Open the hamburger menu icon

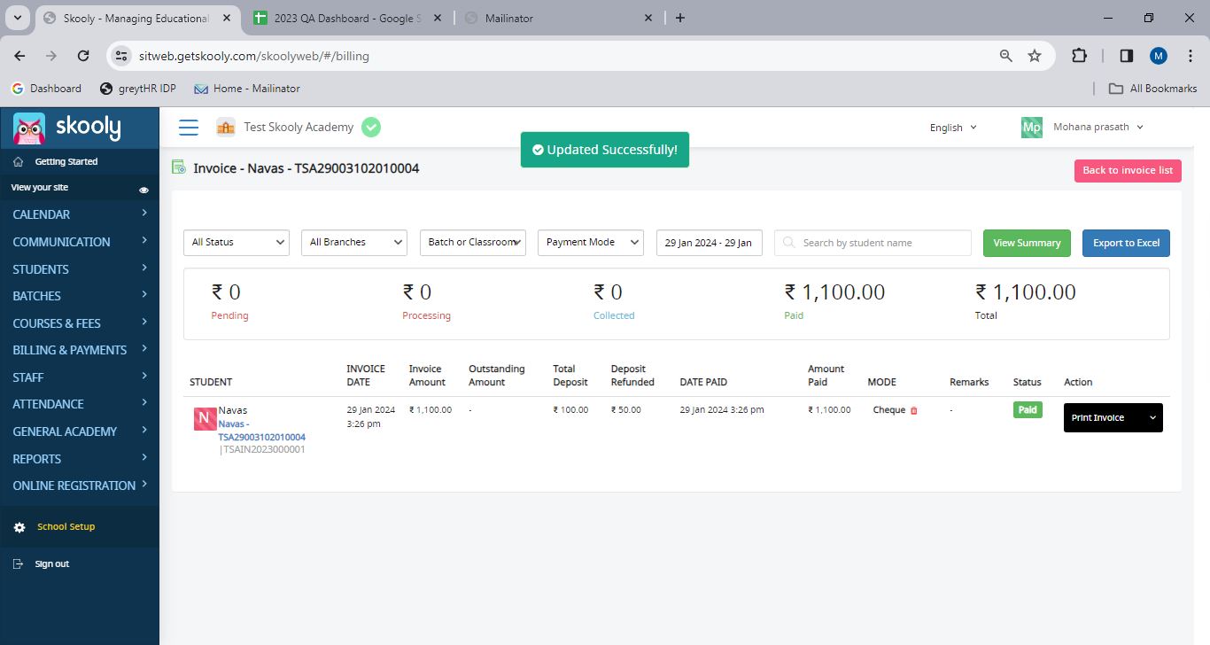coord(189,128)
